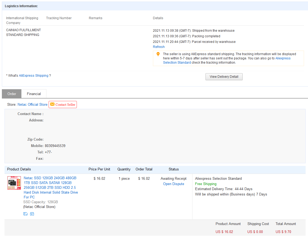308x237 pixels.
Task: Click the Order Total column header
Action: [x=144, y=169]
